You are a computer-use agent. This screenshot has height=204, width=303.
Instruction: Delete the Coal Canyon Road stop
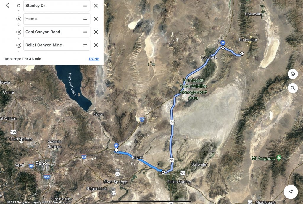pos(96,32)
